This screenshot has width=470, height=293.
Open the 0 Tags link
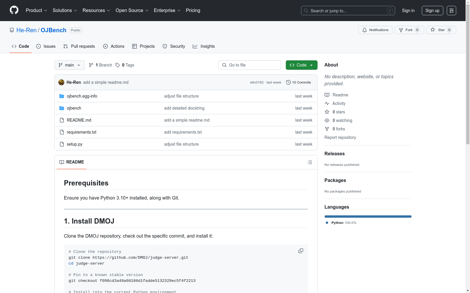[x=125, y=65]
